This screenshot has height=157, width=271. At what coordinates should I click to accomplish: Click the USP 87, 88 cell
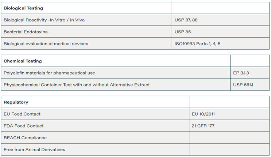pyautogui.click(x=186, y=20)
